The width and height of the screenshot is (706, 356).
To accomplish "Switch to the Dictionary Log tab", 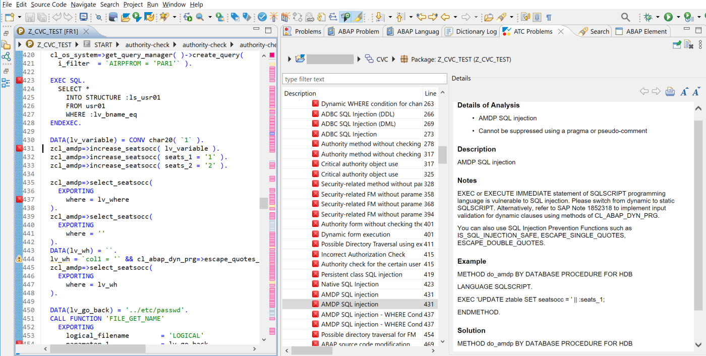I will [x=476, y=31].
